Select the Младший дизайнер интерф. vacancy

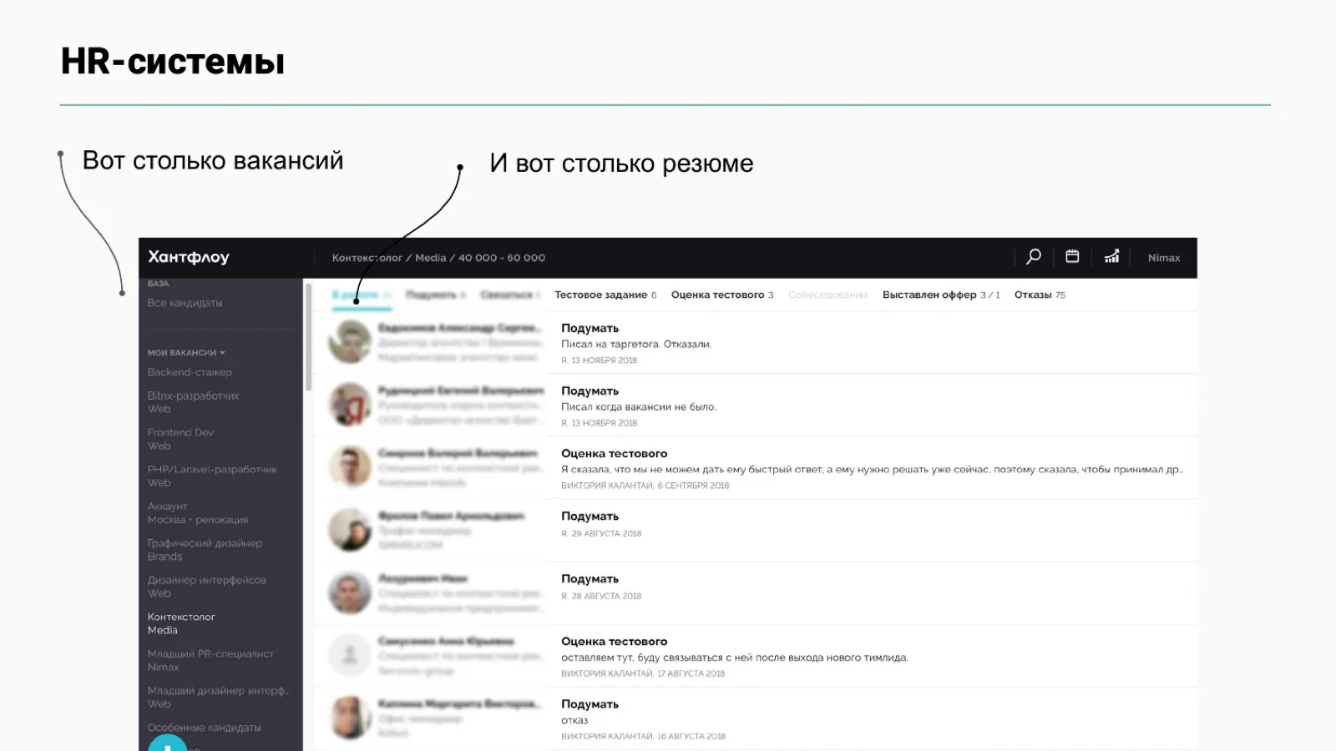[218, 697]
